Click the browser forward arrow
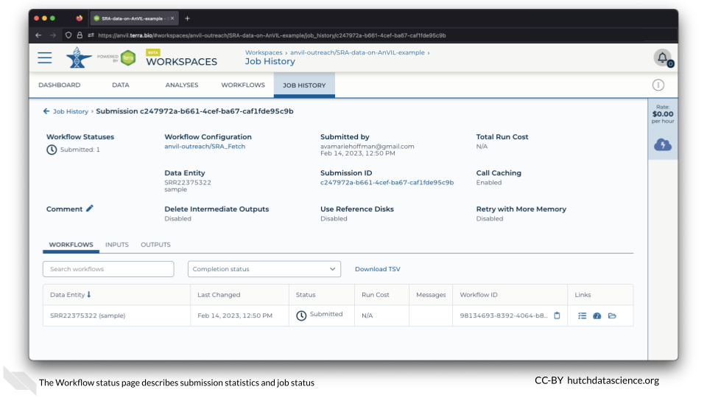 tap(53, 35)
